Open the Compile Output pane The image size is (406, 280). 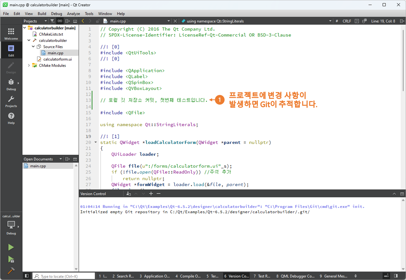(x=188, y=276)
